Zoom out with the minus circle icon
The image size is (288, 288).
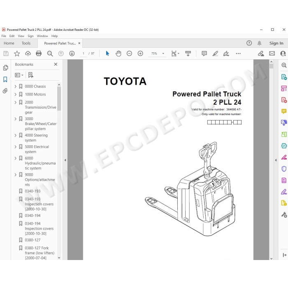pyautogui.click(x=129, y=53)
